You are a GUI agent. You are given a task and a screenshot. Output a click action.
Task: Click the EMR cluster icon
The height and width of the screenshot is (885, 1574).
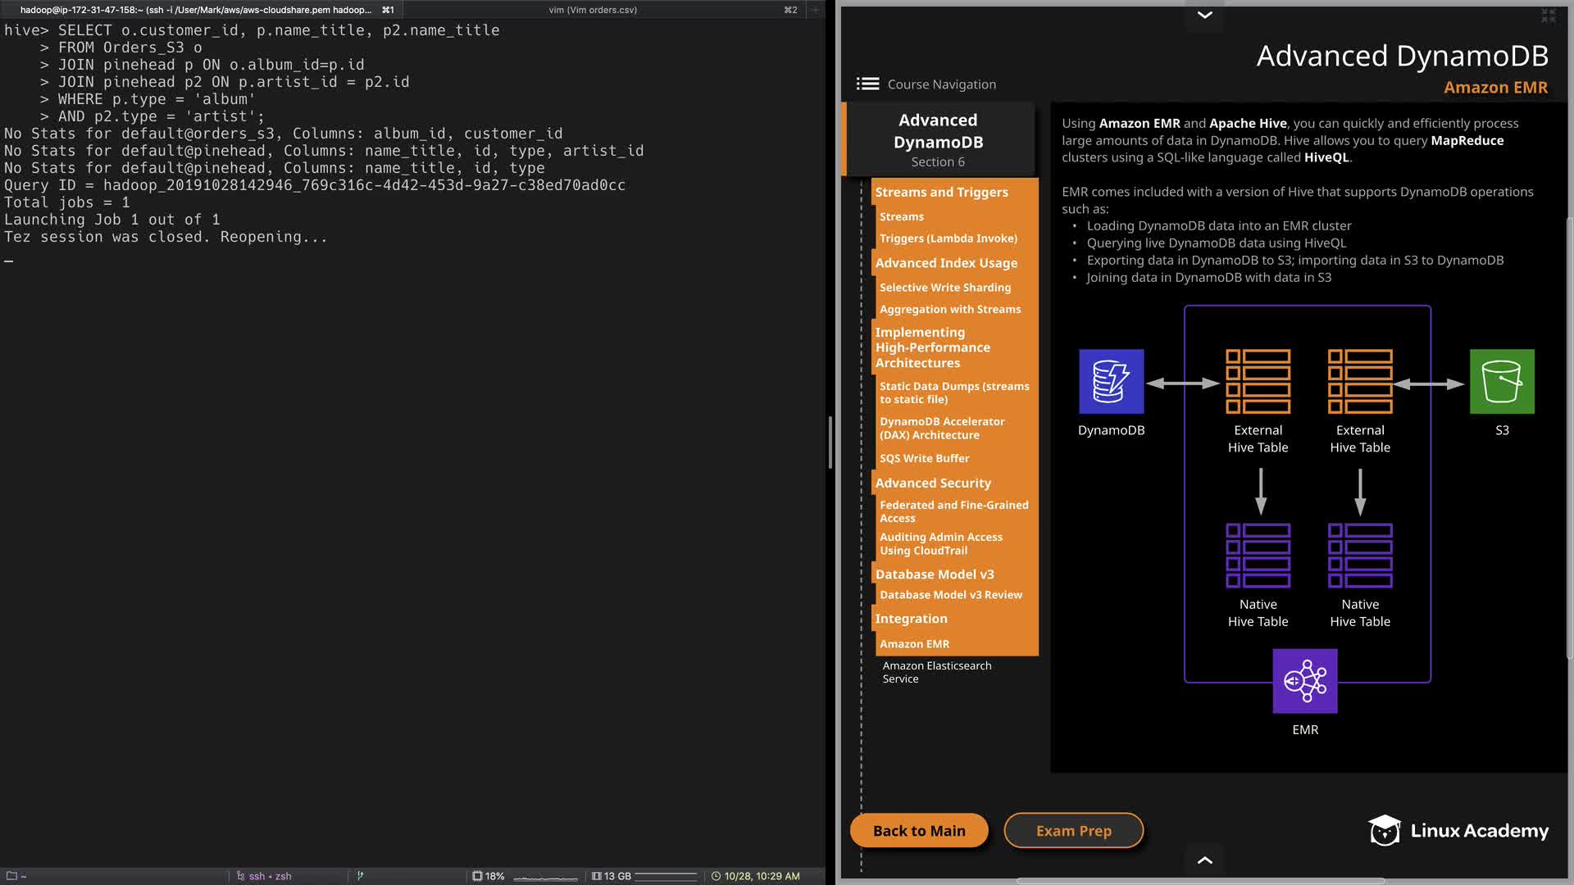tap(1304, 681)
